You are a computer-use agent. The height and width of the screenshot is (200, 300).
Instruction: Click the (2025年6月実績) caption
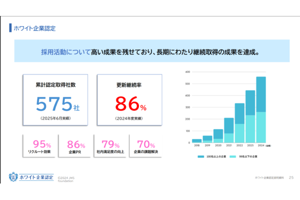[x=56, y=118]
